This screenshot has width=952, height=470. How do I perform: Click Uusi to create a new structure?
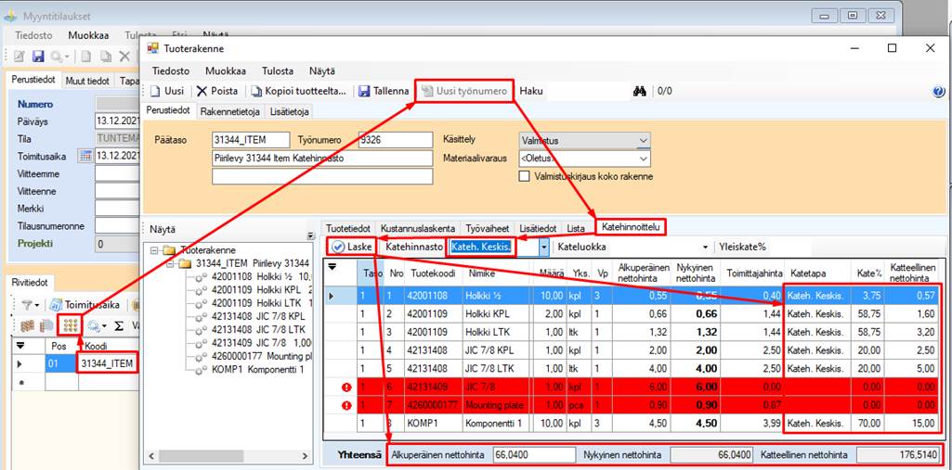[x=167, y=92]
